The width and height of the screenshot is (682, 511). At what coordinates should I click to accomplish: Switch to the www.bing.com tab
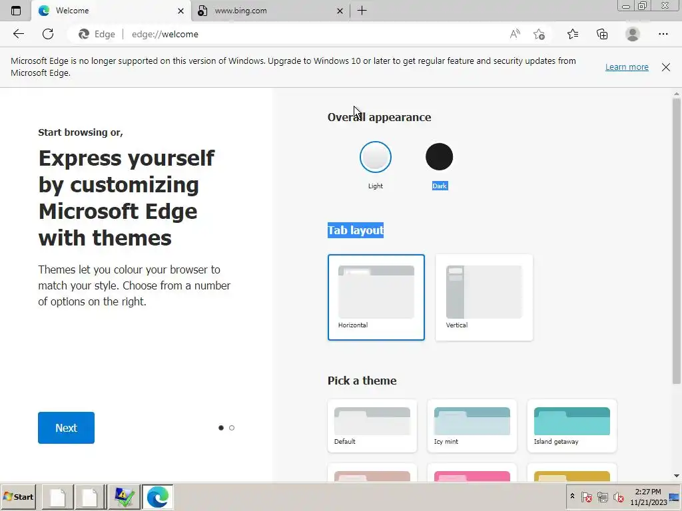tap(270, 11)
